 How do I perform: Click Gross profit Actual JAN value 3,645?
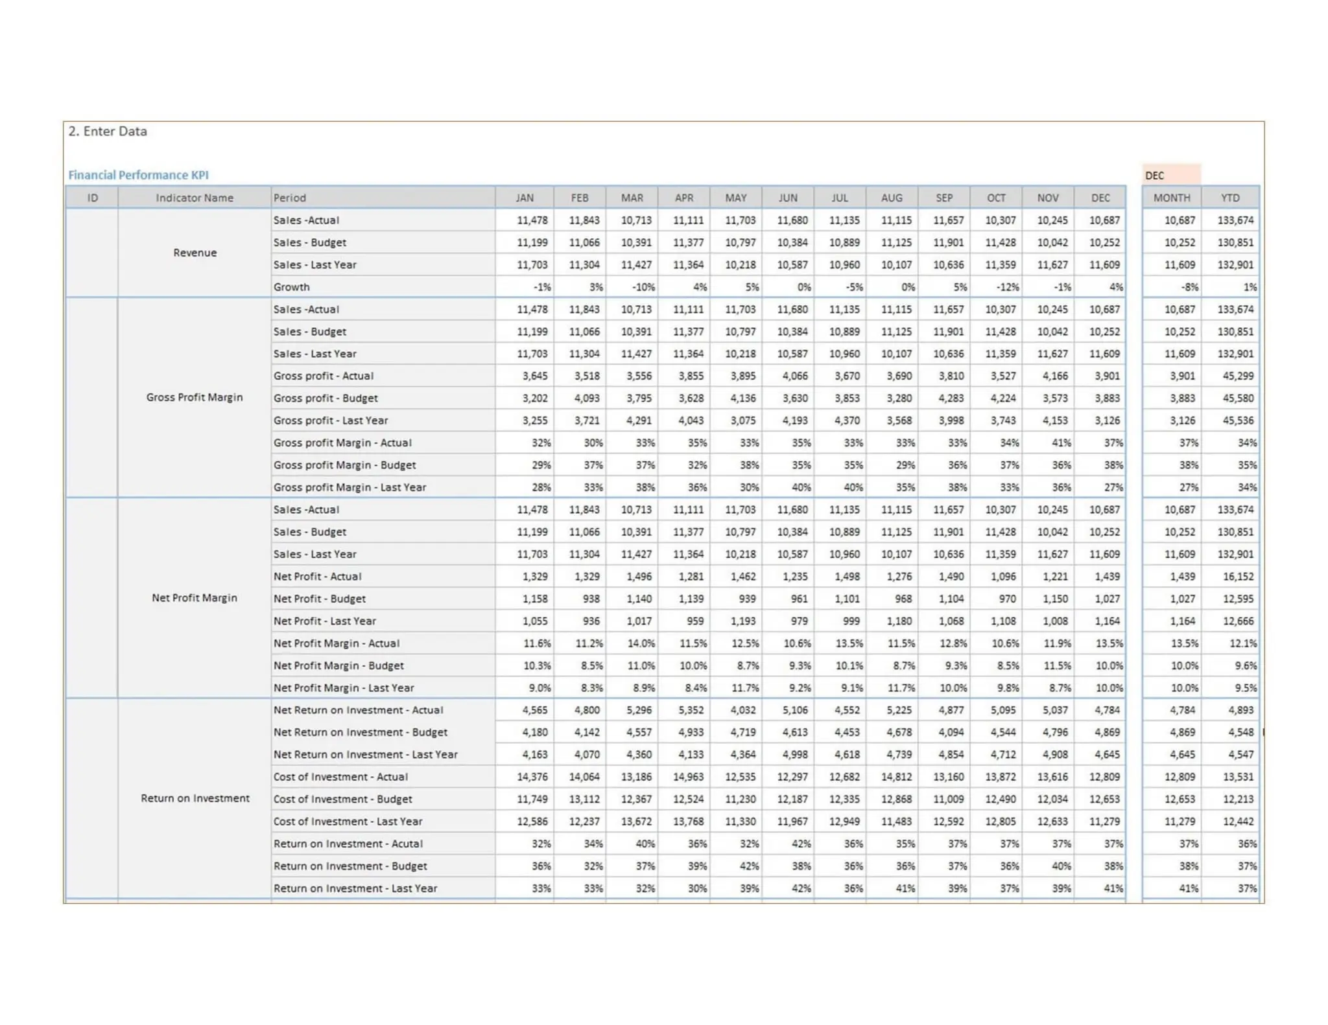click(525, 376)
